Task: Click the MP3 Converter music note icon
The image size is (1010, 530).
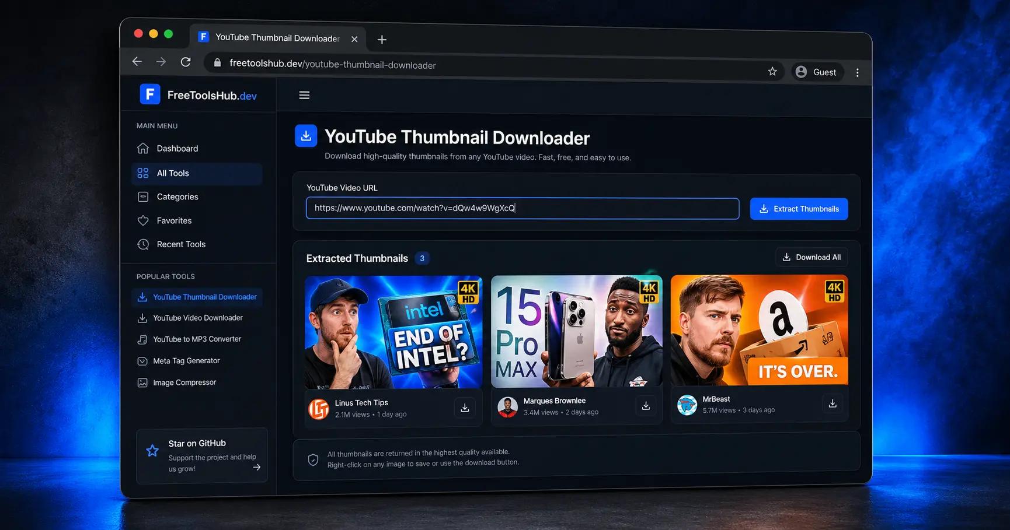Action: click(142, 339)
